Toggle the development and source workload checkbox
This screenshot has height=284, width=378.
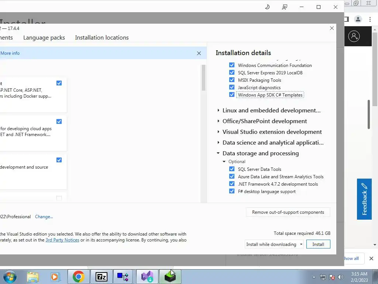tap(59, 160)
